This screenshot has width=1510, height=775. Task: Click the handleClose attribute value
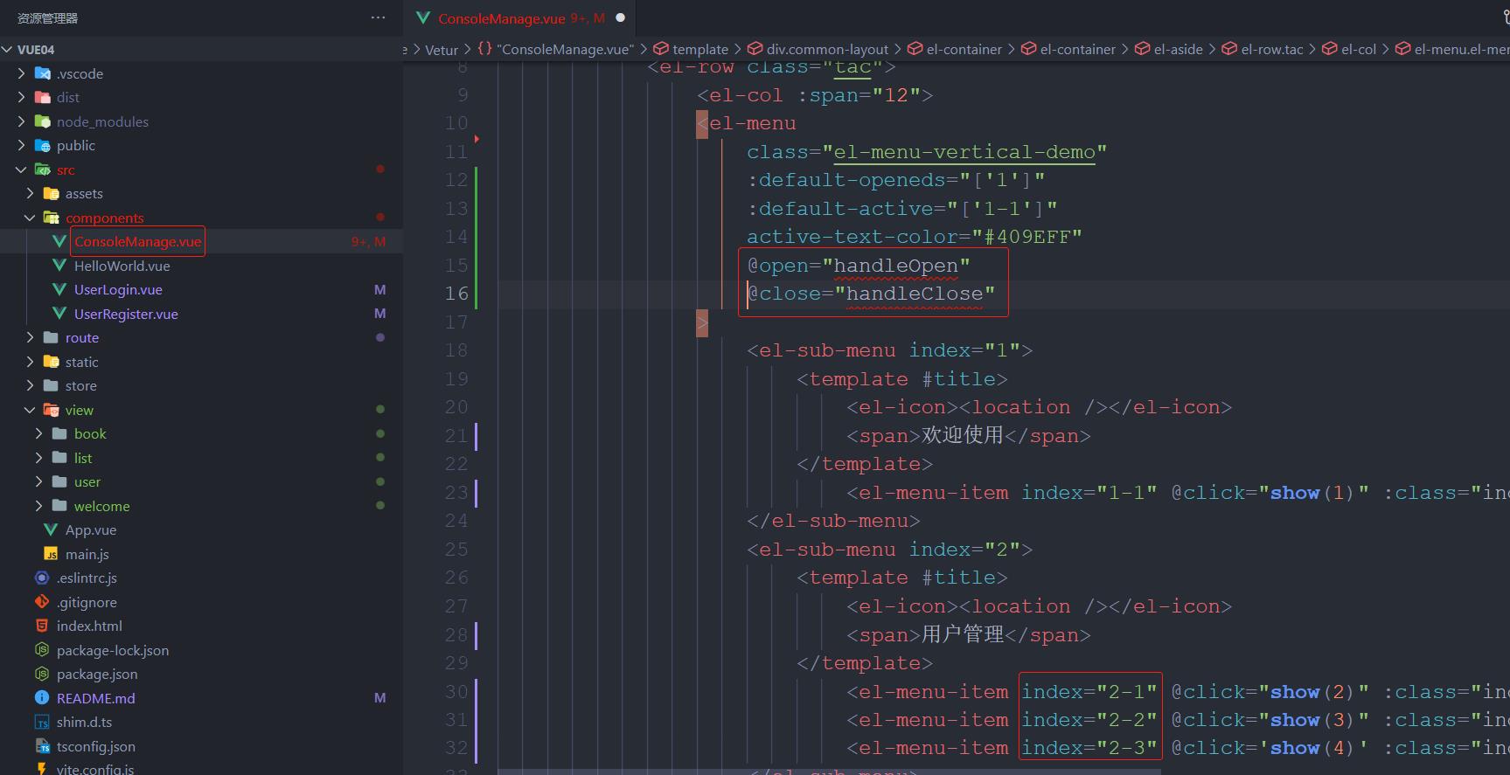point(915,294)
